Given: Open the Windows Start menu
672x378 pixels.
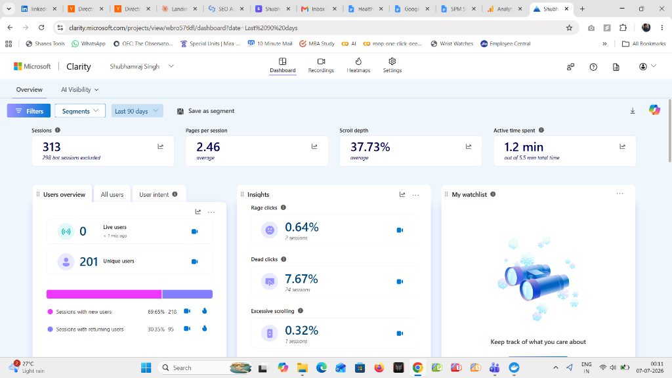Looking at the screenshot, I should pos(146,367).
